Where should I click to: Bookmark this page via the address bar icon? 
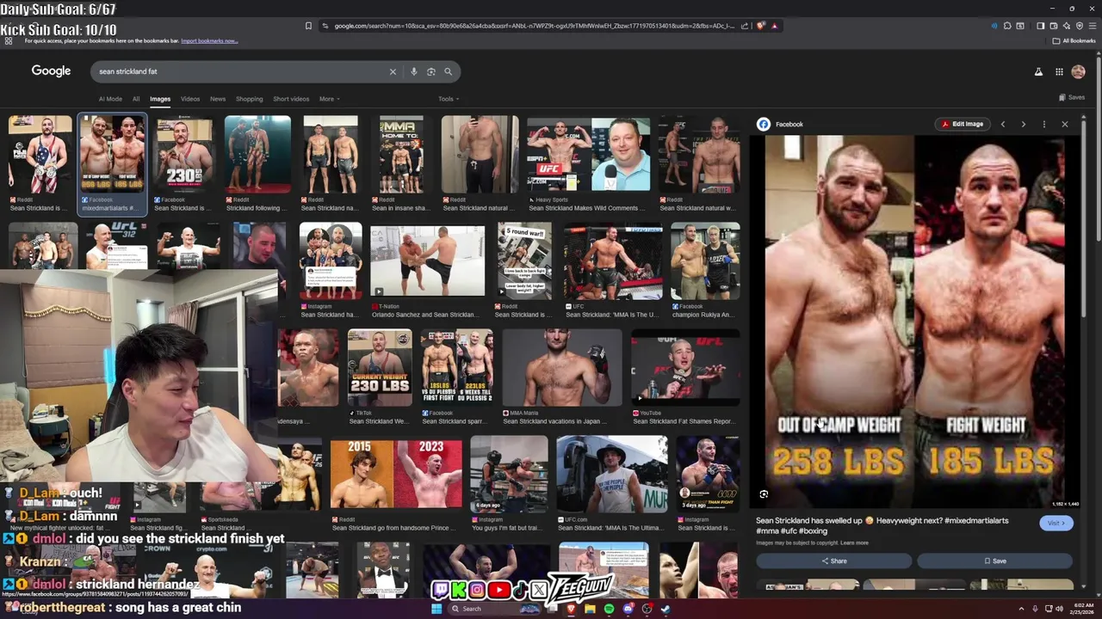click(308, 26)
